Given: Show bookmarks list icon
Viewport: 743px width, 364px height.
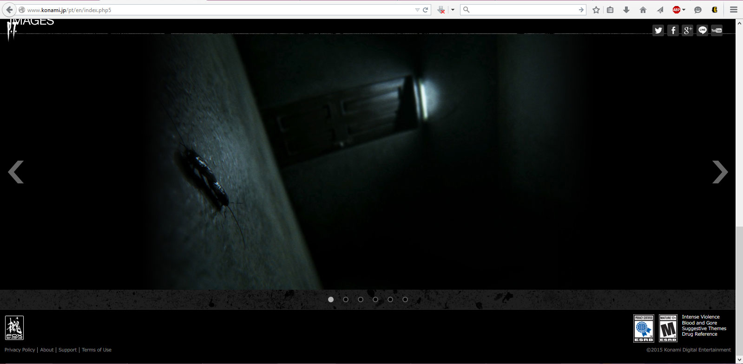Looking at the screenshot, I should 611,10.
